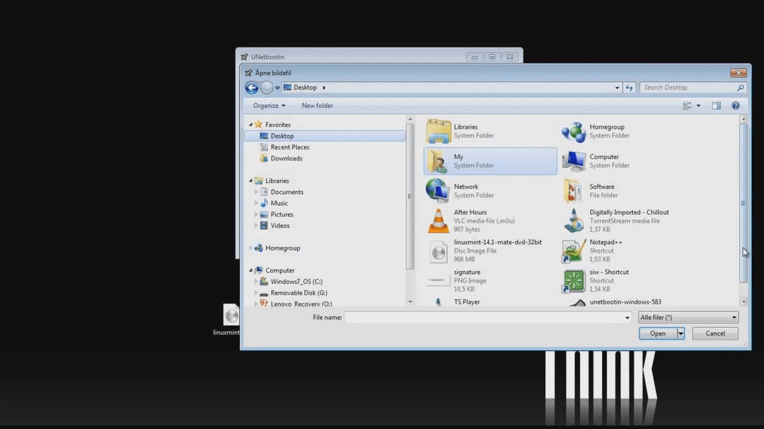Click the File name input field

484,317
